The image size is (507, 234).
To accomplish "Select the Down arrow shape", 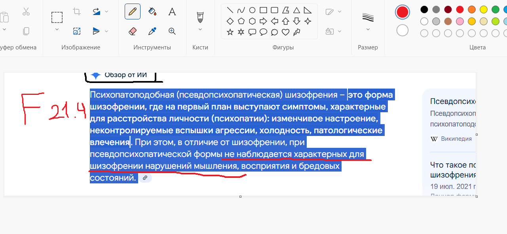I will point(296,21).
